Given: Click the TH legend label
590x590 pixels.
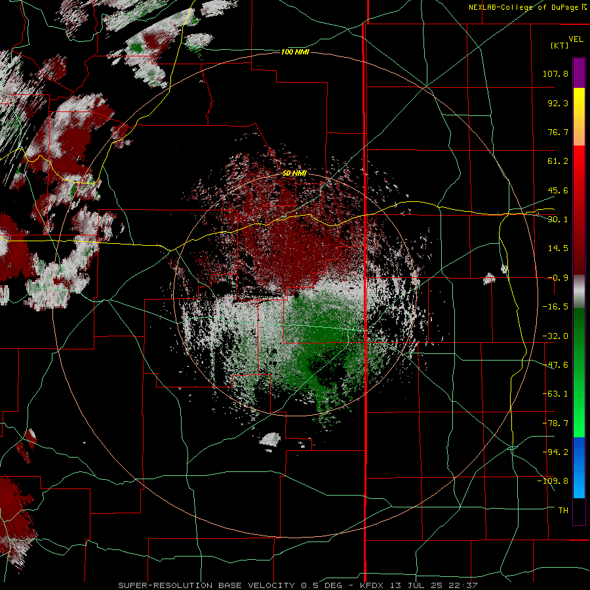Looking at the screenshot, I should (x=563, y=510).
